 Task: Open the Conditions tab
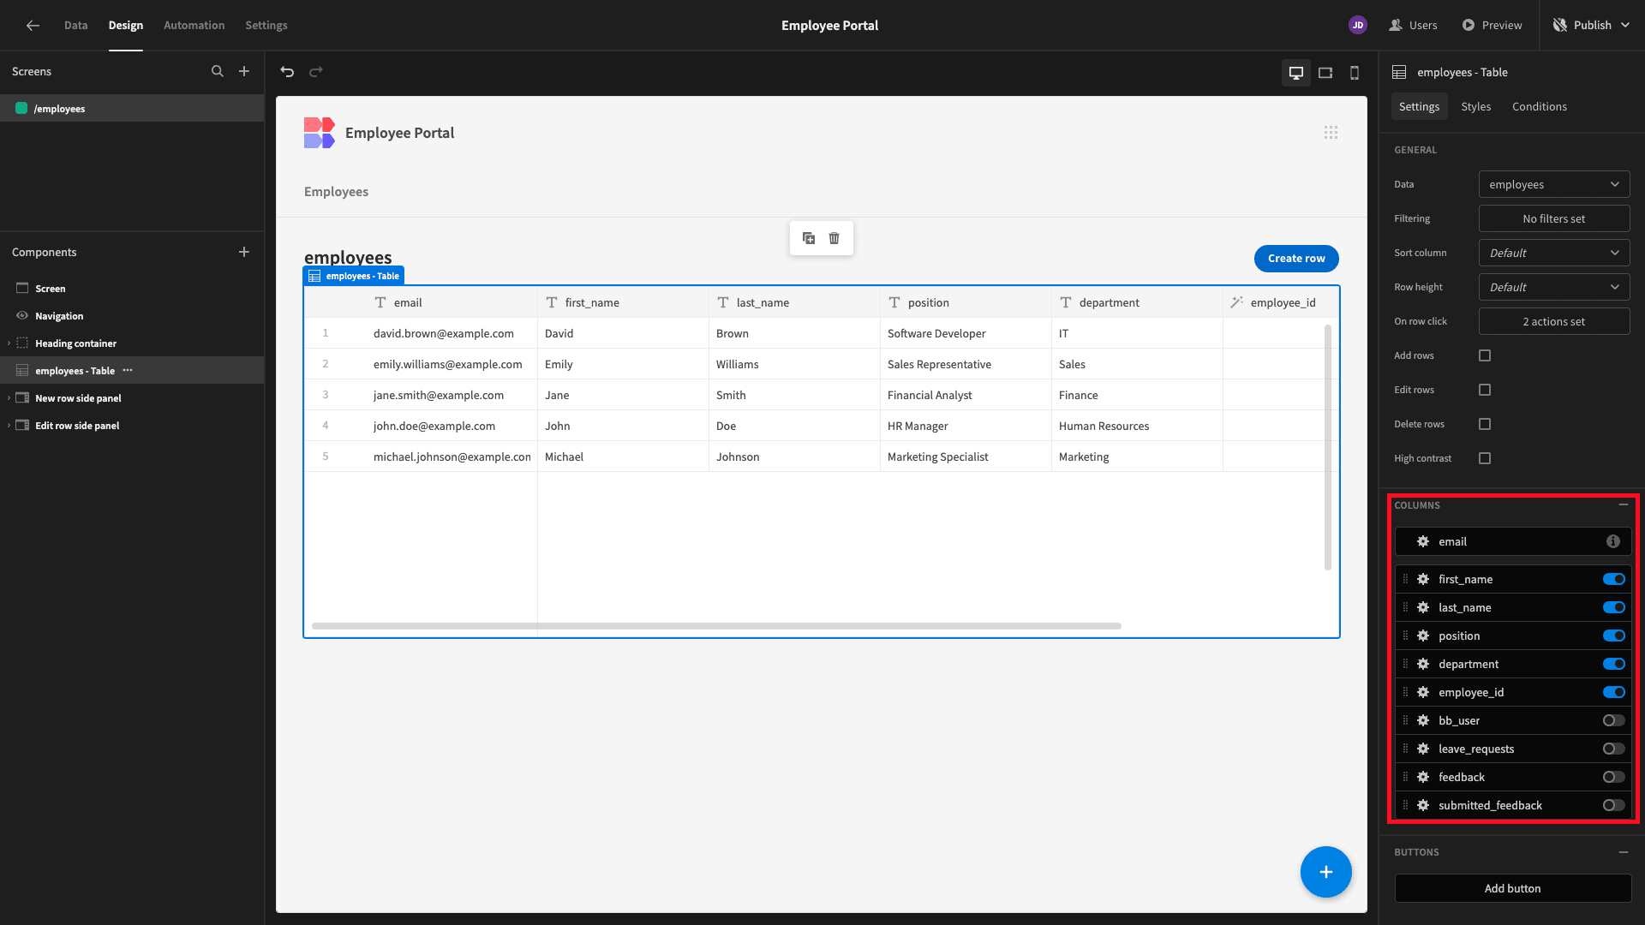[1540, 107]
